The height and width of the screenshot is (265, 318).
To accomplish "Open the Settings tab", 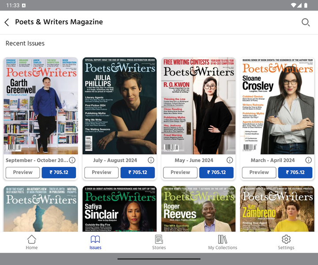I will coord(286,242).
